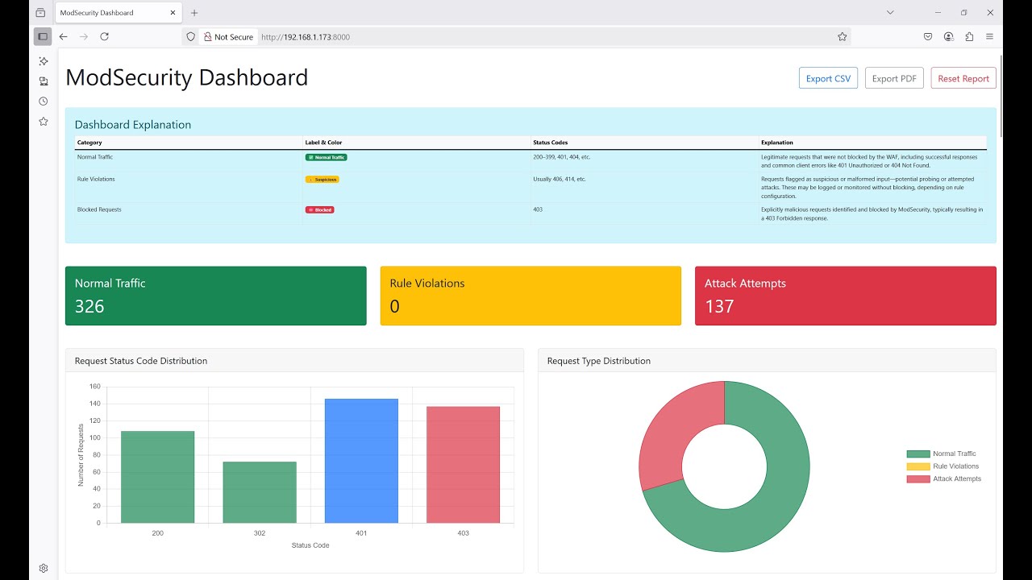This screenshot has width=1032, height=580.
Task: Open the Pocket save icon
Action: click(928, 36)
